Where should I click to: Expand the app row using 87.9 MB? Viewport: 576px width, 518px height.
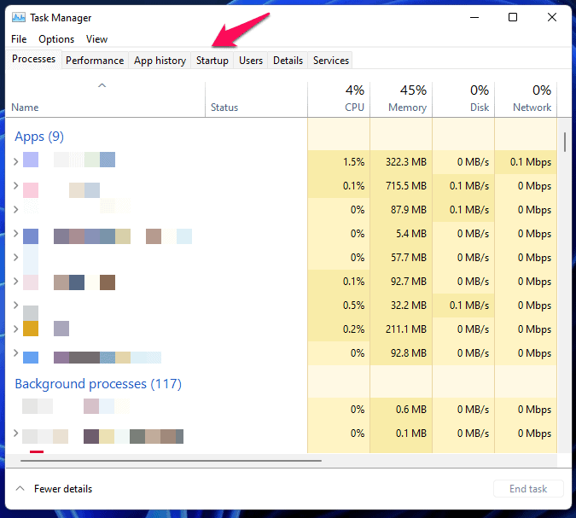pyautogui.click(x=16, y=209)
